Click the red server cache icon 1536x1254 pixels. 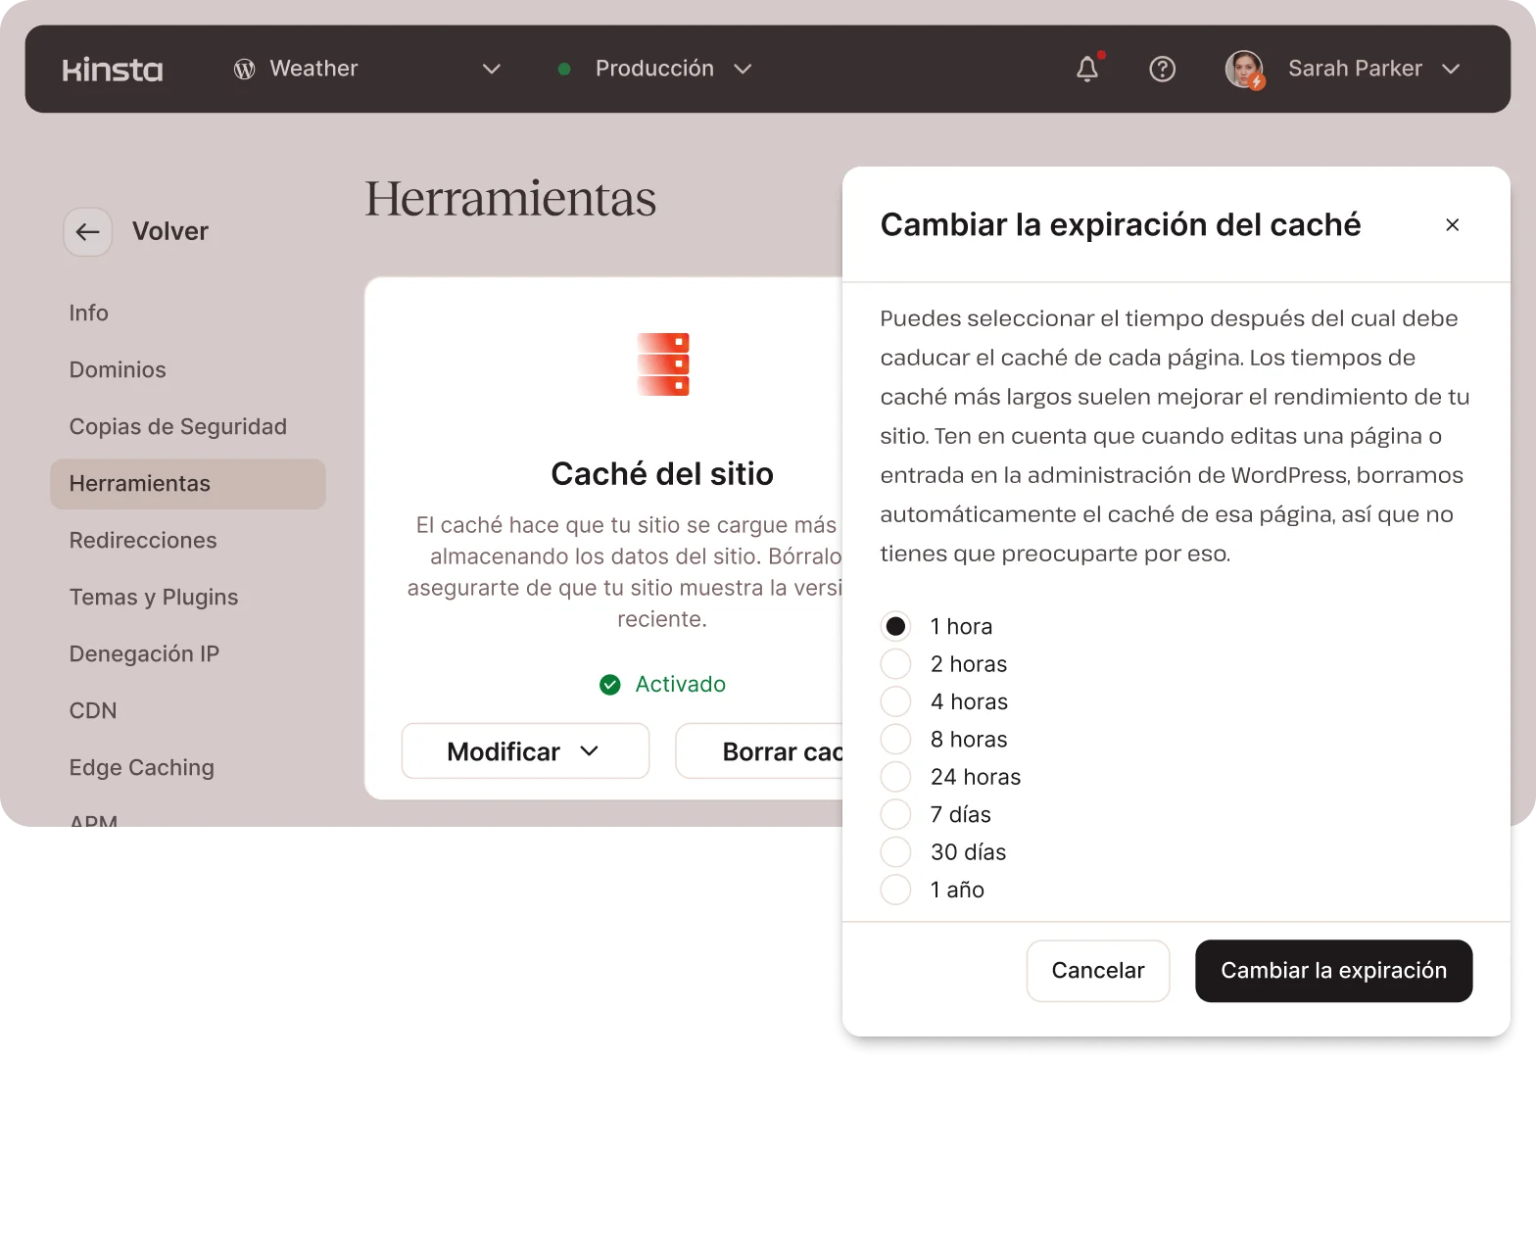663,364
